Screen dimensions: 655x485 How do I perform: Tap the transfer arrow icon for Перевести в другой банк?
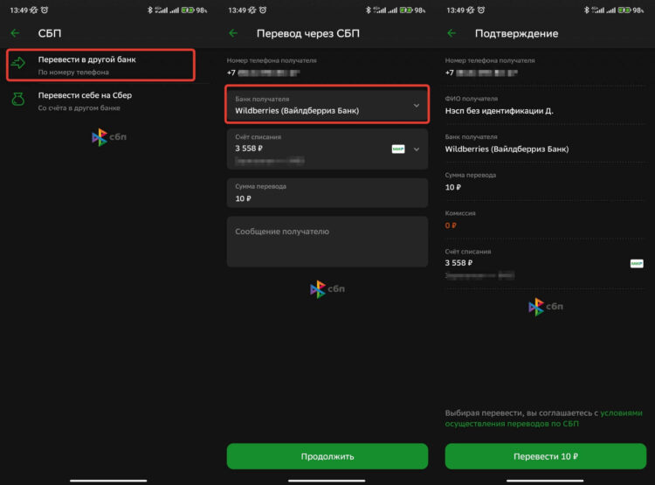click(18, 63)
